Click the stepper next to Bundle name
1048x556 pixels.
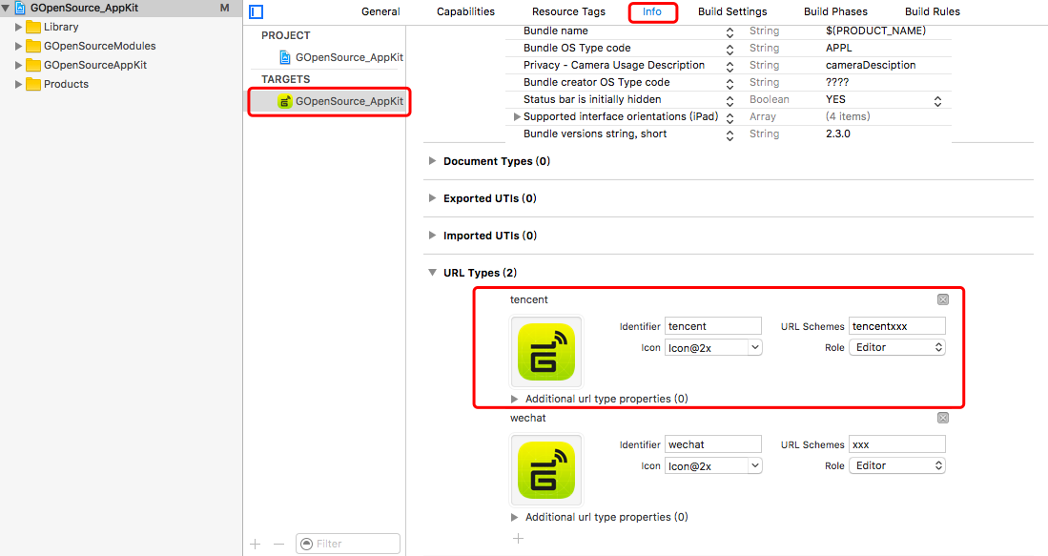coord(729,31)
